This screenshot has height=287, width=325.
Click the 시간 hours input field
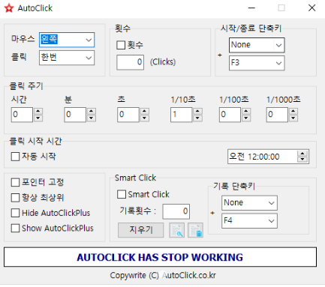[22, 115]
